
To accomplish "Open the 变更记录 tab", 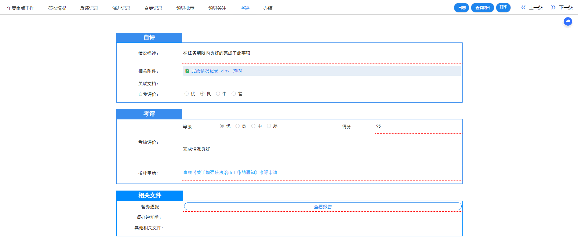I will [153, 8].
